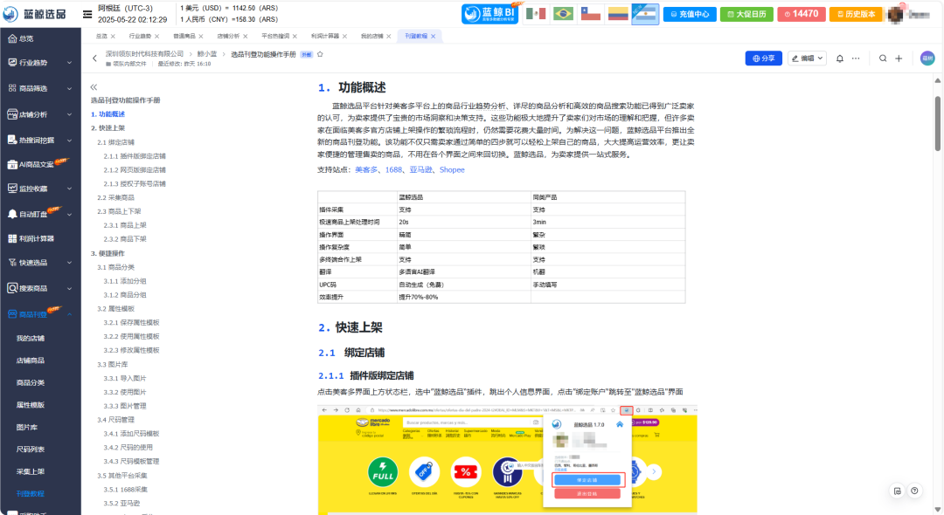Click the 亚马逊 supported-site link

point(420,170)
